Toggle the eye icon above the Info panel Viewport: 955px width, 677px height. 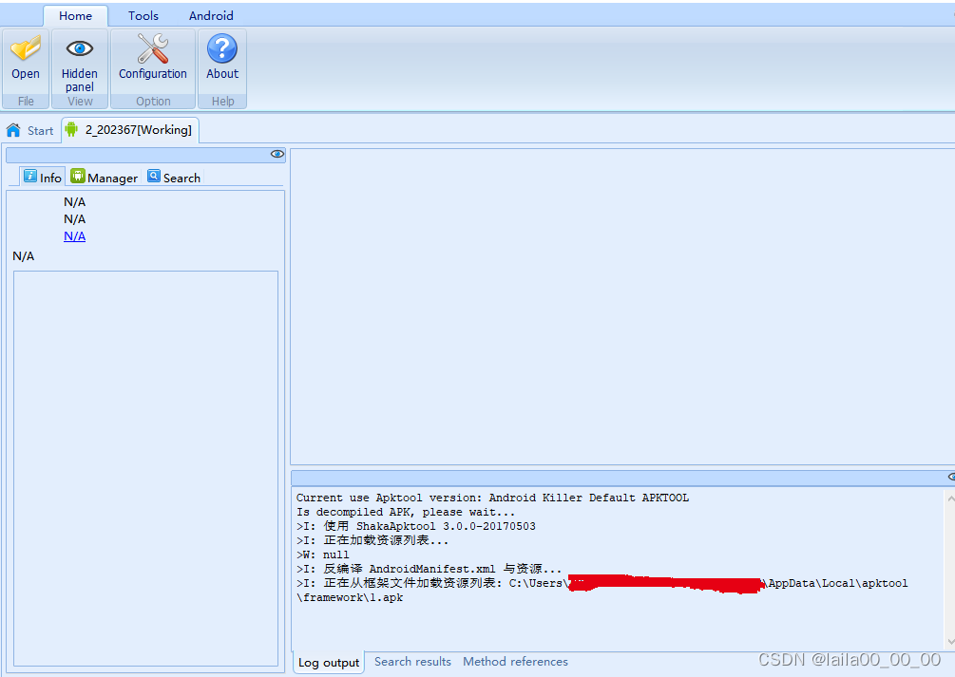coord(277,154)
